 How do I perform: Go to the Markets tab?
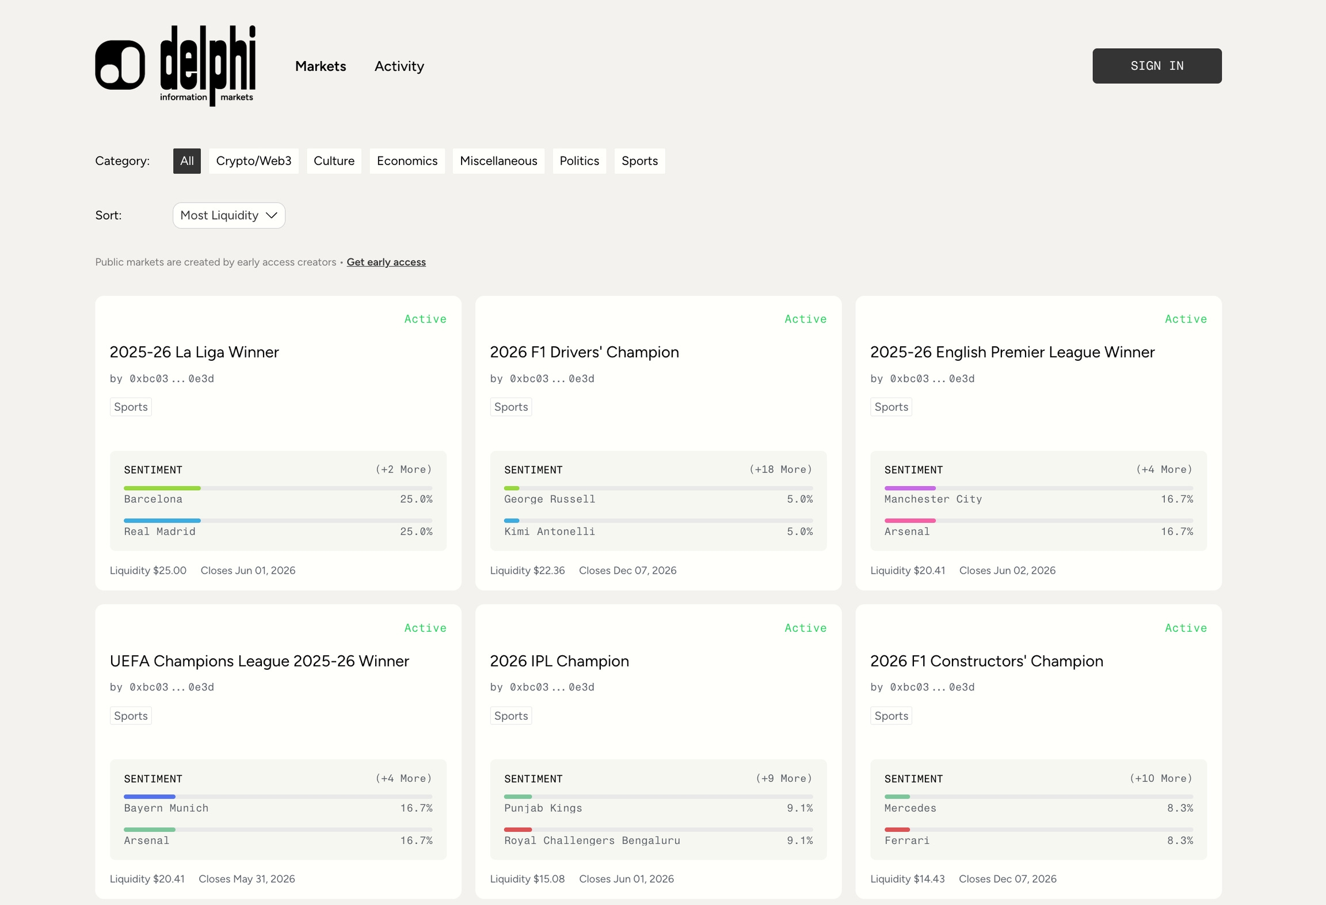[x=321, y=66]
